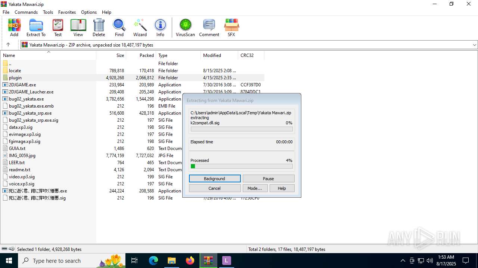Click the Background button in extraction dialog

pos(215,179)
